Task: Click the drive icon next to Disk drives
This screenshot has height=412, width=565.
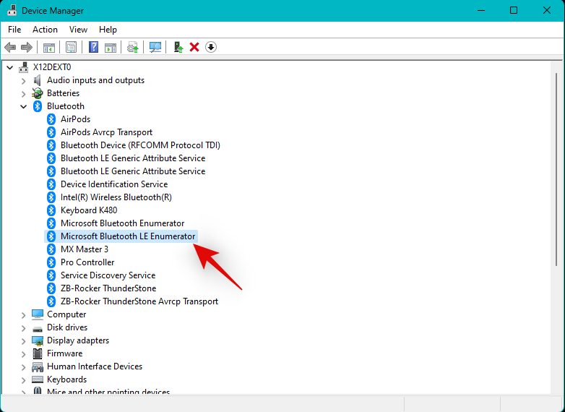Action: tap(38, 327)
